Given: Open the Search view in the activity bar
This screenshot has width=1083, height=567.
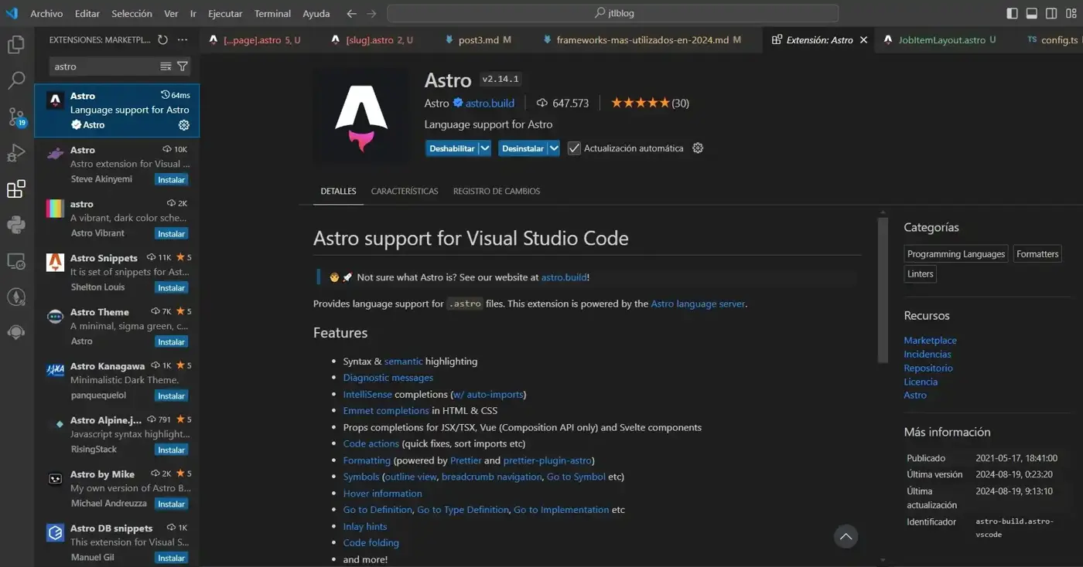Looking at the screenshot, I should [x=16, y=80].
